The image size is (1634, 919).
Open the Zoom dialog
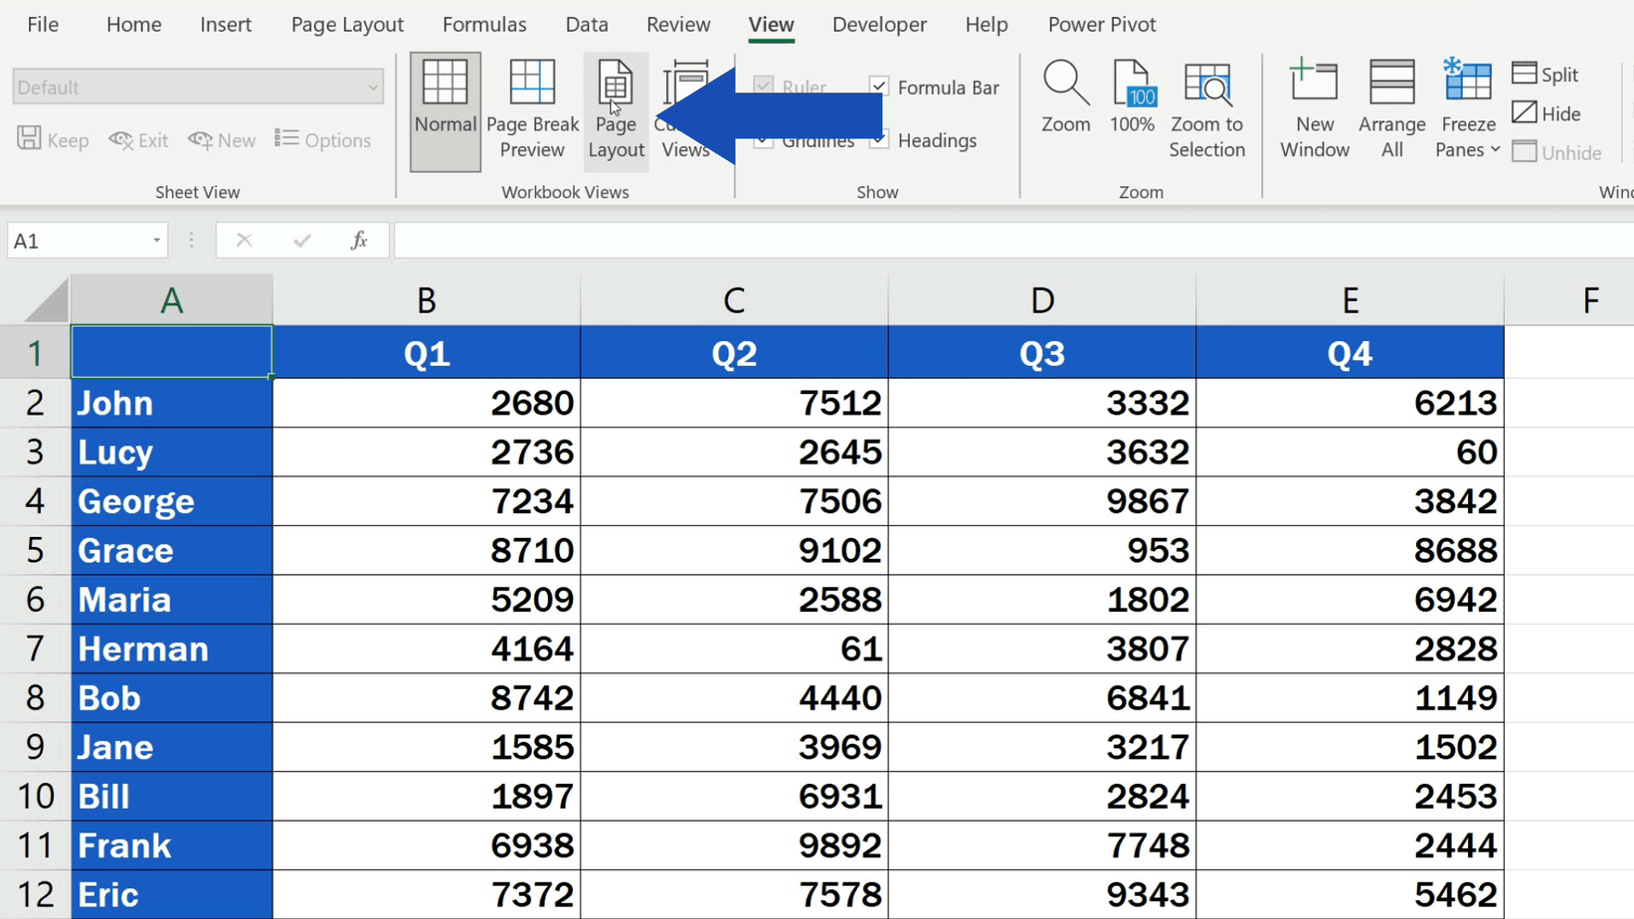point(1064,104)
